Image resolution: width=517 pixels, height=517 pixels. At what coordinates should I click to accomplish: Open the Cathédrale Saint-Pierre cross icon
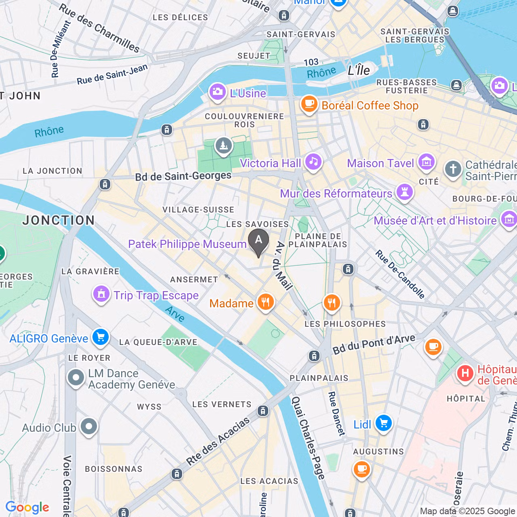(x=453, y=170)
